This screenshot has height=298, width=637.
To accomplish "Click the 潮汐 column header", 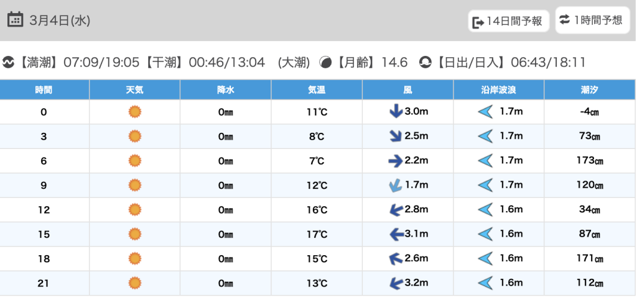I will [x=589, y=90].
